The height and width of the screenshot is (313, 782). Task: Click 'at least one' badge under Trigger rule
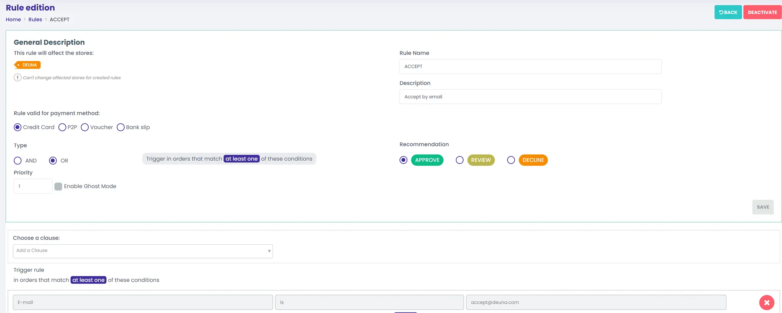[x=89, y=280]
